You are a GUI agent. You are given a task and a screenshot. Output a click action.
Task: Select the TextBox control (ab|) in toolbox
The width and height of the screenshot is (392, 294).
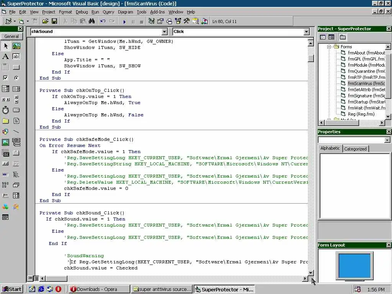click(x=16, y=57)
